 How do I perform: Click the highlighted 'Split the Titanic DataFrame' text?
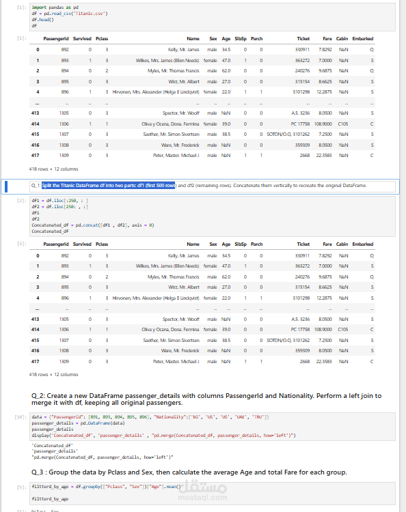(x=109, y=186)
